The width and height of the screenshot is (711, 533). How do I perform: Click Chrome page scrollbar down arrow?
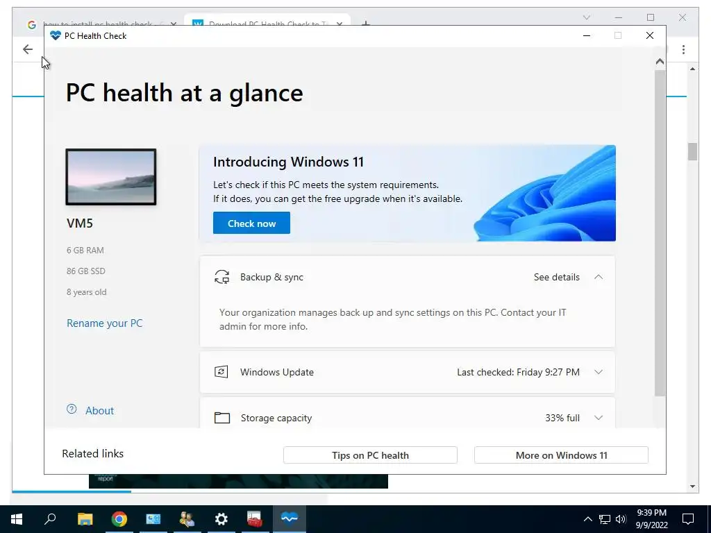tap(692, 487)
